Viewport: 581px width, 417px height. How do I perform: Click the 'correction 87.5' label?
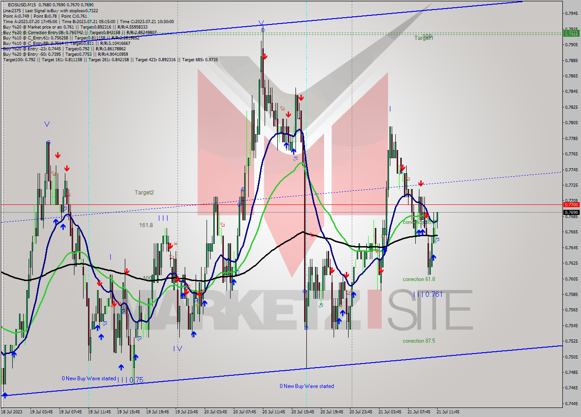tap(419, 341)
